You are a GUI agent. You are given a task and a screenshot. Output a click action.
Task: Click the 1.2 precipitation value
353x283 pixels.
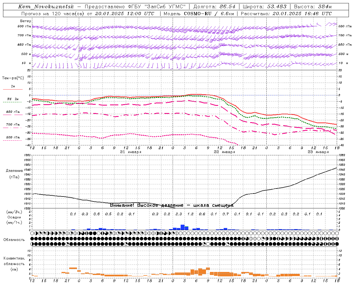coord(191,214)
